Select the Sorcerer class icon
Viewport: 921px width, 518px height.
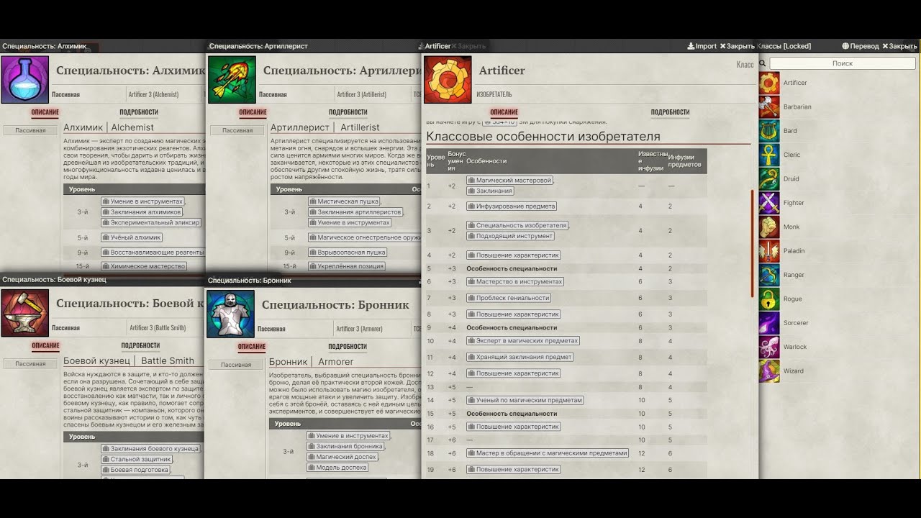tap(769, 323)
